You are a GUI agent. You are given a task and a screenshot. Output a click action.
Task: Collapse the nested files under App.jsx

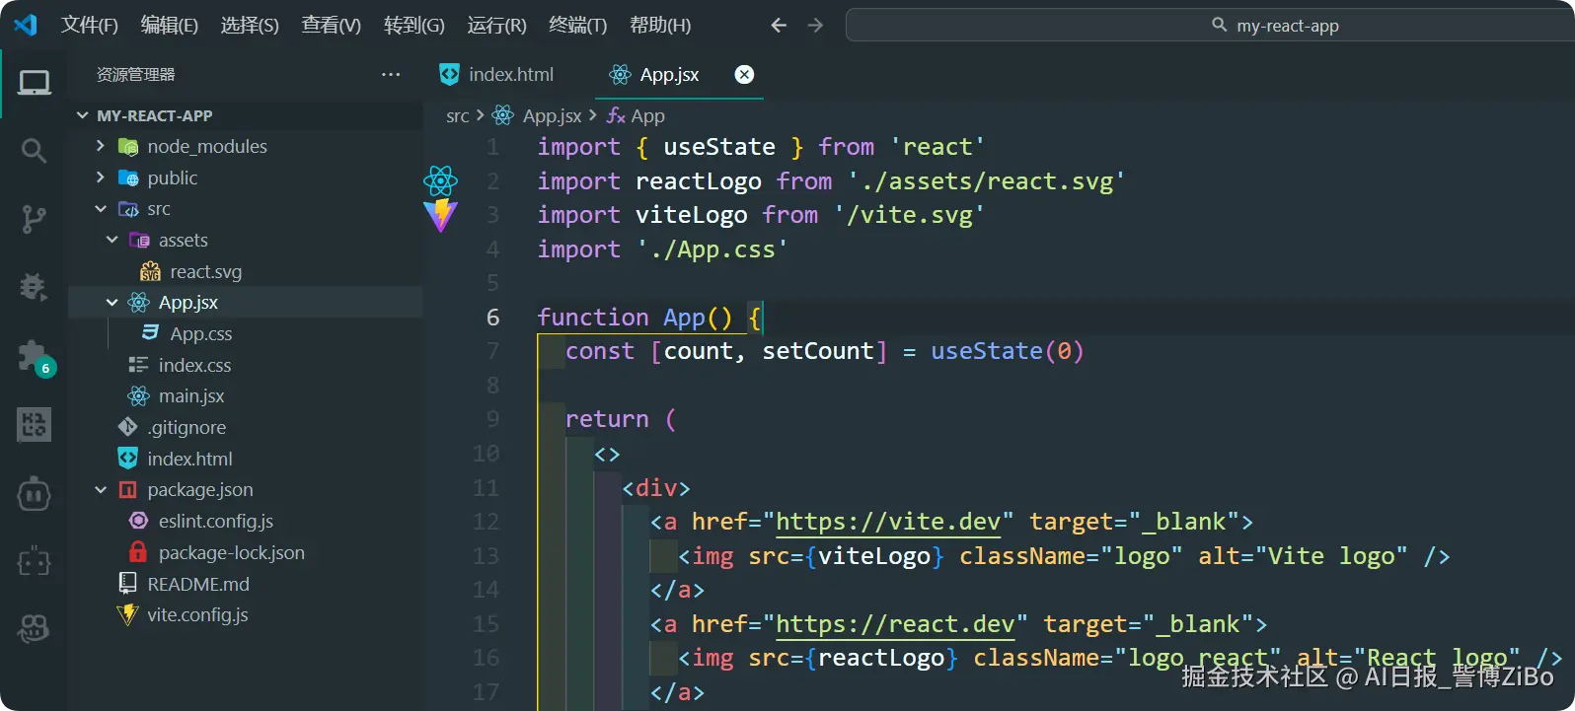coord(112,303)
